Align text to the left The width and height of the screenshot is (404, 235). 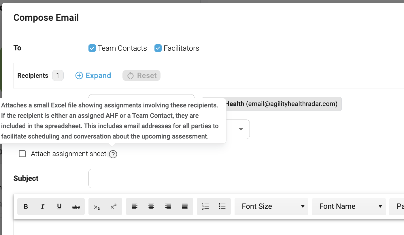134,206
